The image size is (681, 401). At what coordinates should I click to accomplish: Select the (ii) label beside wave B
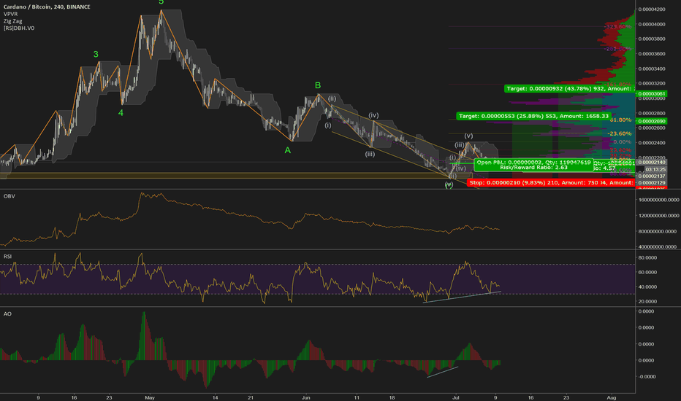332,98
